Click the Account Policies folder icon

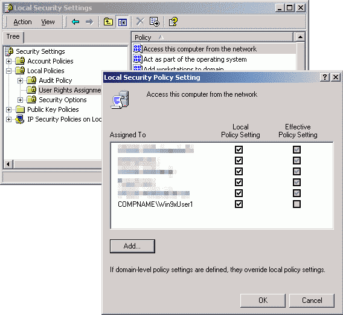click(x=20, y=61)
